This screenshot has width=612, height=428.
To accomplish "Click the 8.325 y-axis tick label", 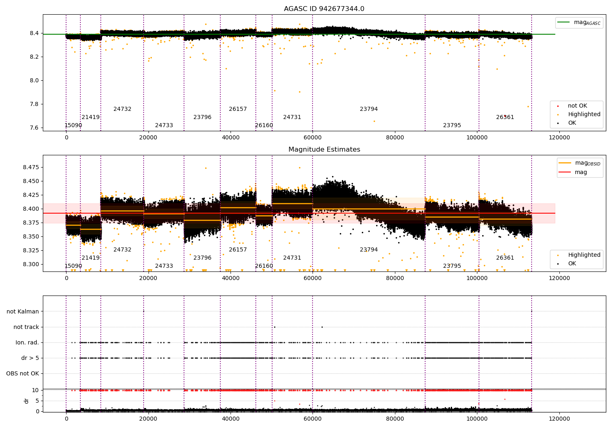I will (31, 251).
